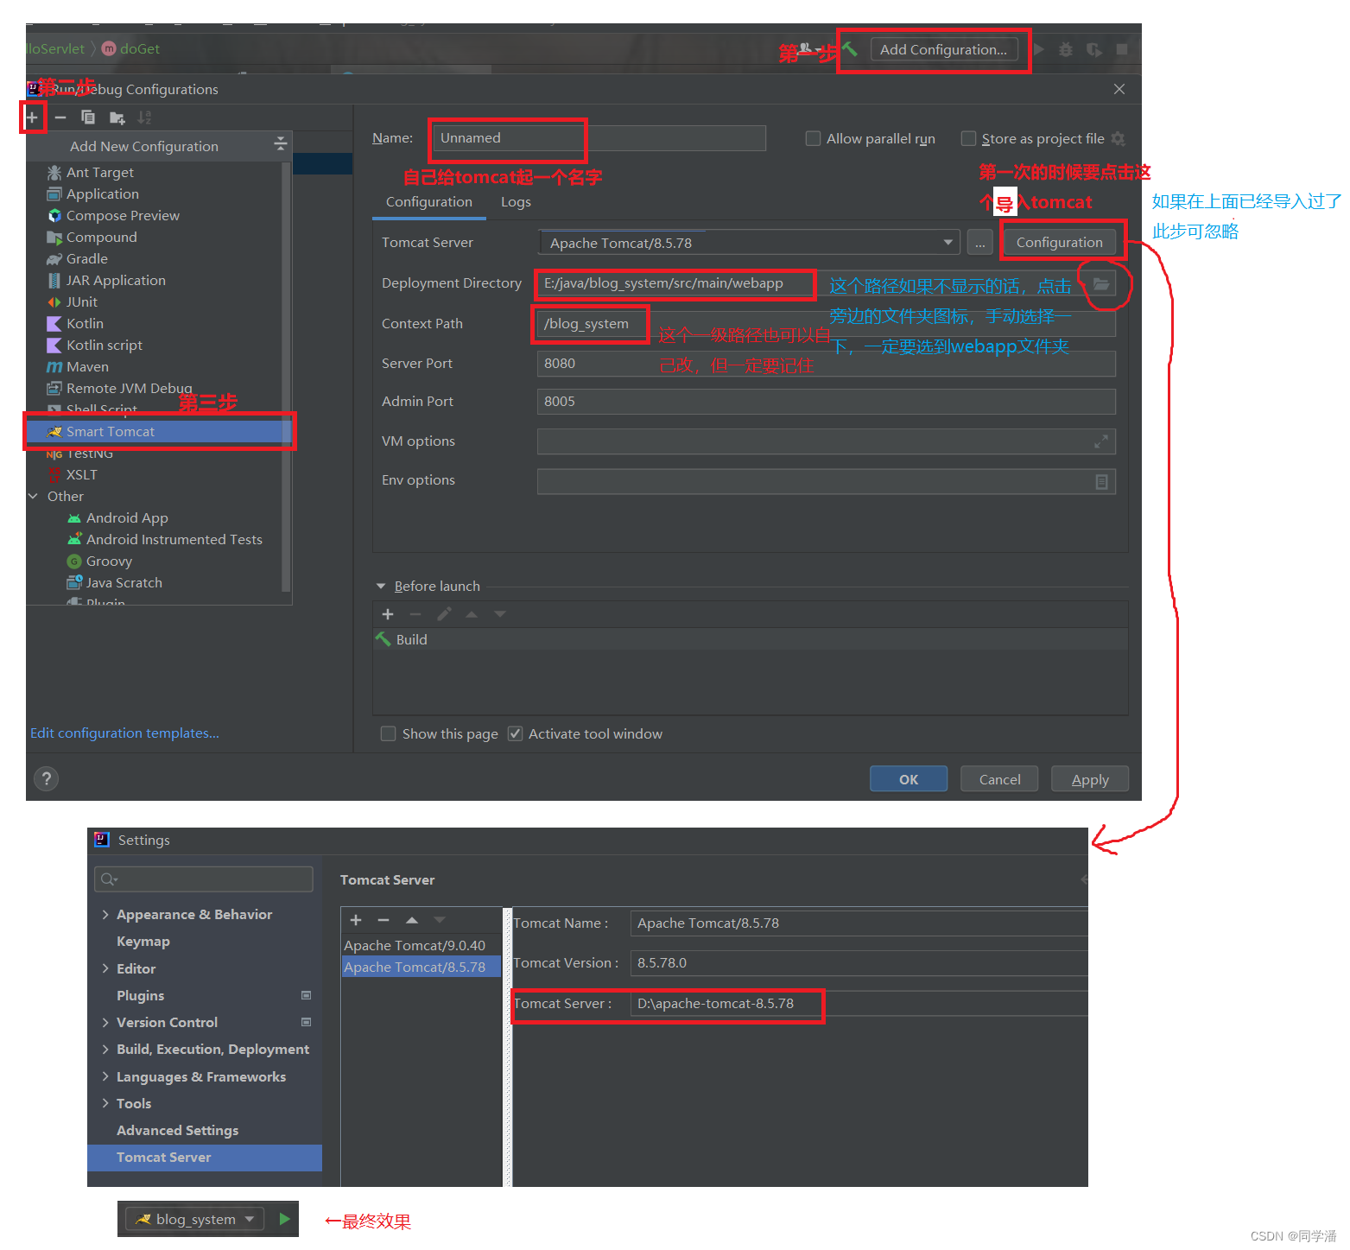Click the build hammer icon in toolbar

850,49
